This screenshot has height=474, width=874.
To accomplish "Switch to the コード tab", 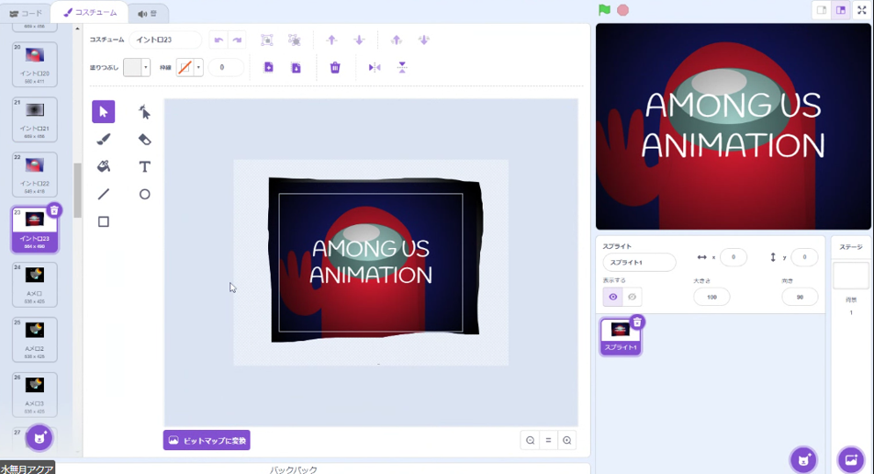I will click(x=26, y=13).
